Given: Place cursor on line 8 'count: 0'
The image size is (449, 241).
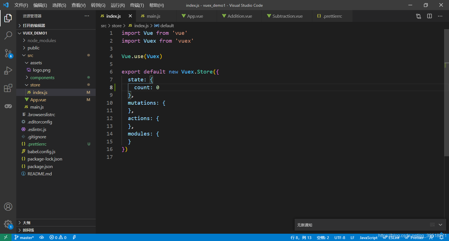Looking at the screenshot, I should 146,88.
